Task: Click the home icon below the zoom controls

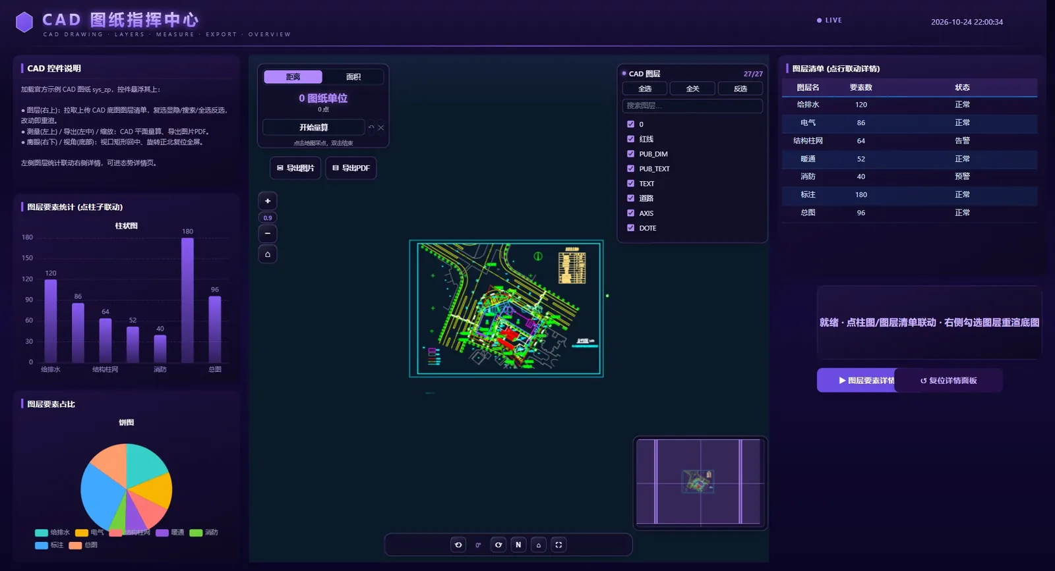Action: pyautogui.click(x=268, y=254)
